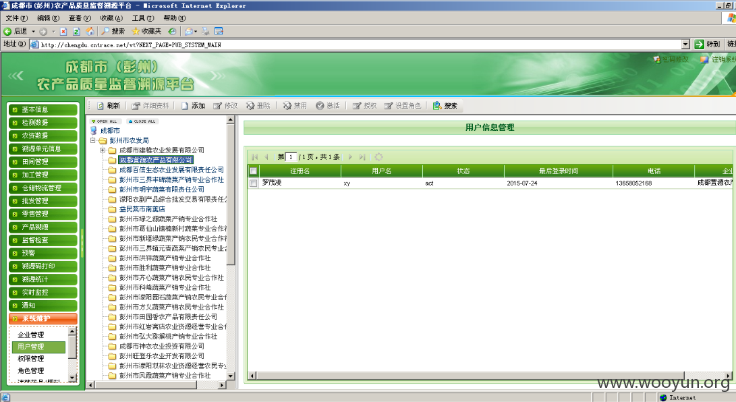
Task: Open 角色管理 in the system maintenance submenu
Action: click(31, 370)
